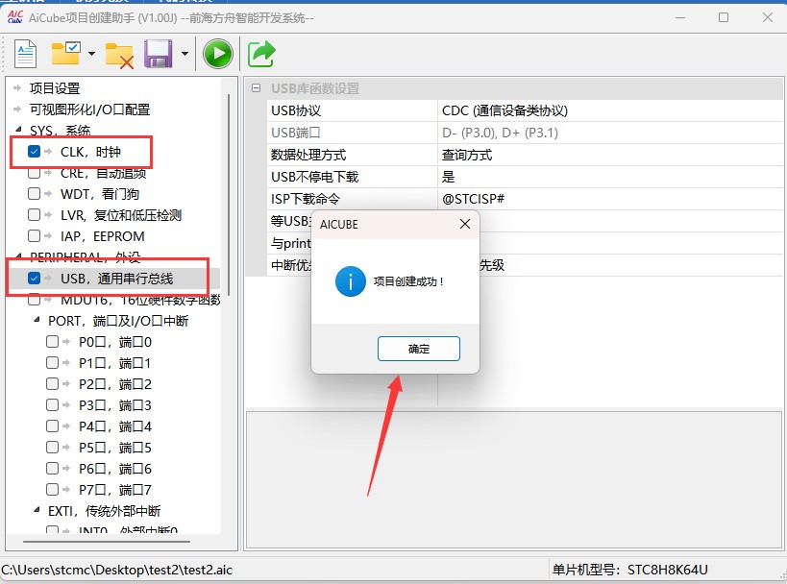787x584 pixels.
Task: Click the USB端口 property row label
Action: [x=296, y=133]
